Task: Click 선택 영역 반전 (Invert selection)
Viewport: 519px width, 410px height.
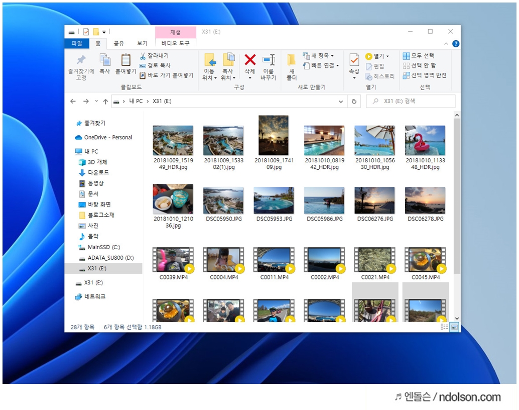Action: (425, 75)
